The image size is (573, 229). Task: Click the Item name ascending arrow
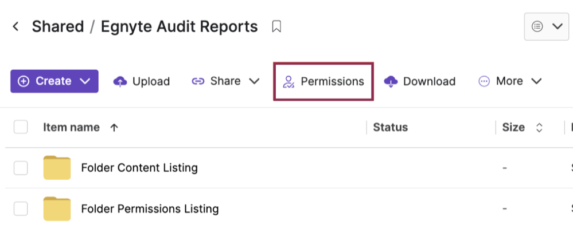click(114, 128)
